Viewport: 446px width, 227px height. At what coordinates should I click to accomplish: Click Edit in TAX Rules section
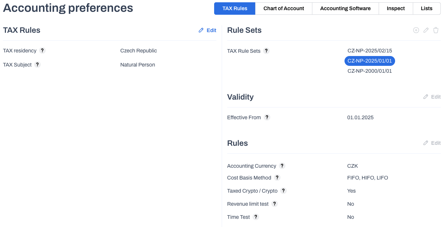tap(208, 30)
